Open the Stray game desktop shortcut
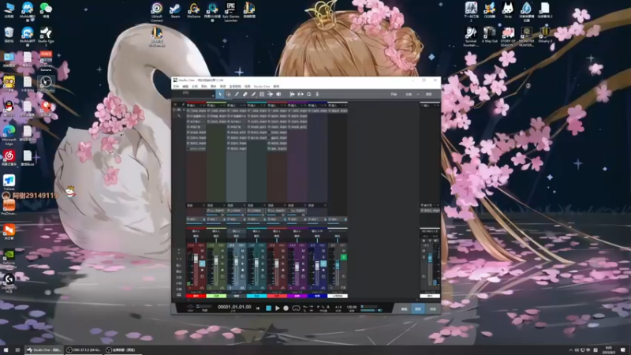 [508, 10]
